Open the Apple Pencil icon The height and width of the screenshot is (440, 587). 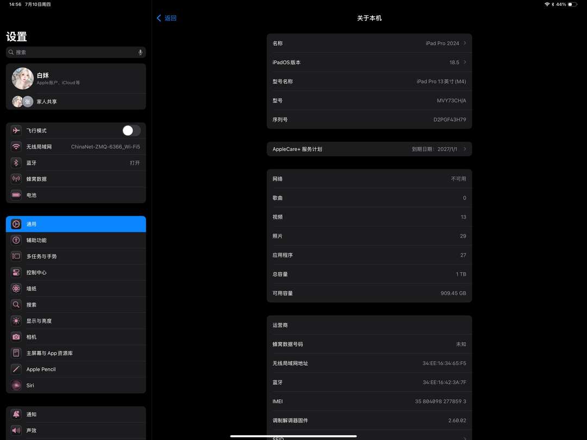point(16,369)
